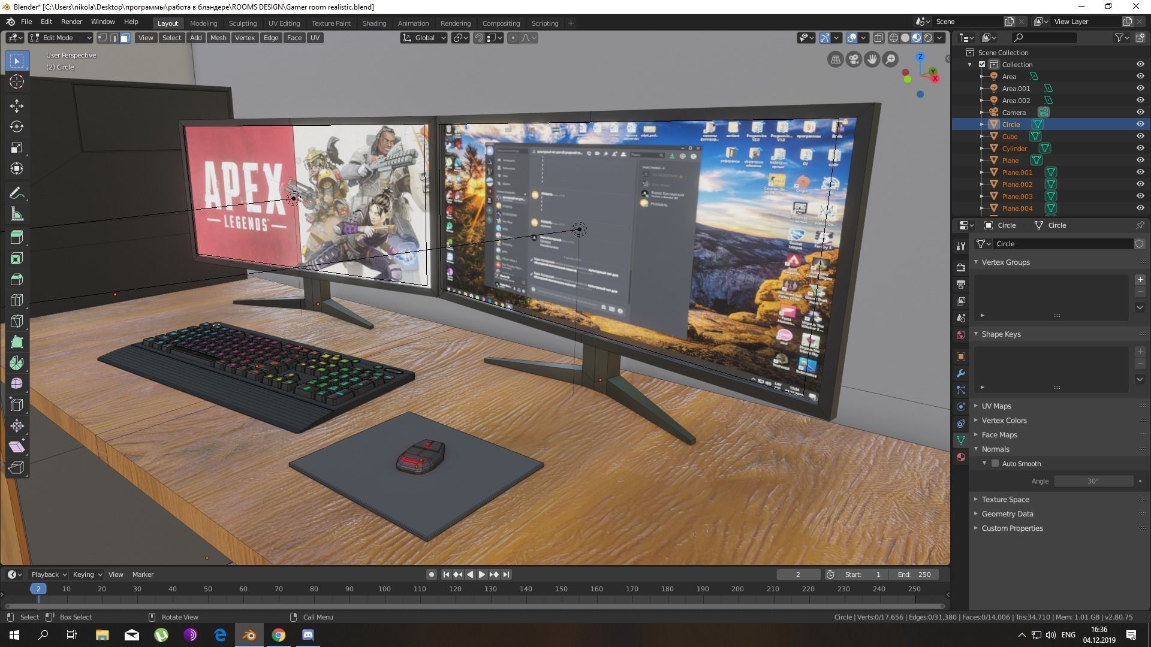This screenshot has width=1151, height=647.
Task: Click the current frame number field
Action: (x=798, y=574)
